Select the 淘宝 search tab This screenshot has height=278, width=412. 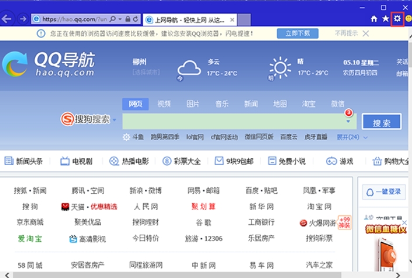[309, 104]
